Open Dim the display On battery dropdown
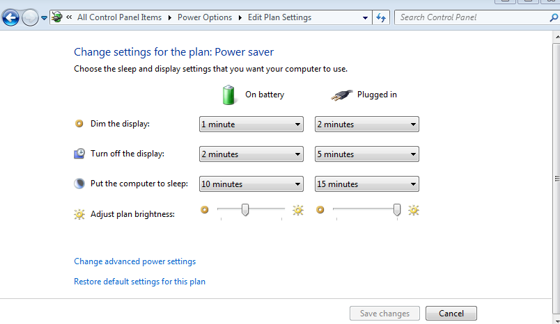The height and width of the screenshot is (324, 560). click(x=251, y=124)
